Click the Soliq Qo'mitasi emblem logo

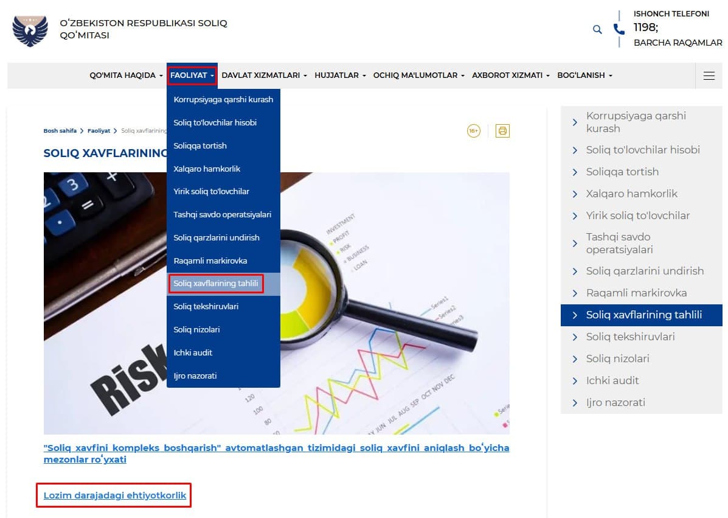pos(29,29)
